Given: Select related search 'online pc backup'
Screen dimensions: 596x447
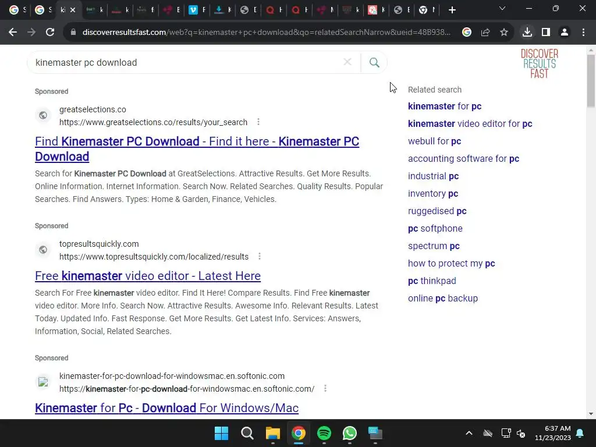Looking at the screenshot, I should point(443,299).
